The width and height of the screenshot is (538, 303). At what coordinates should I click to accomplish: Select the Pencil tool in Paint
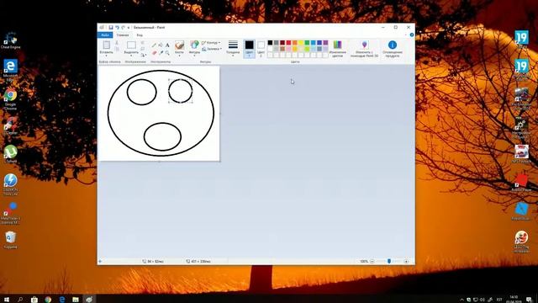[x=154, y=45]
